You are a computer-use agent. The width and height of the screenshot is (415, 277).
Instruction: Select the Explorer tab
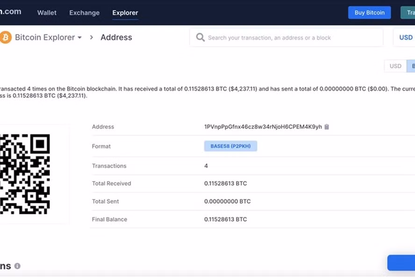coord(125,13)
